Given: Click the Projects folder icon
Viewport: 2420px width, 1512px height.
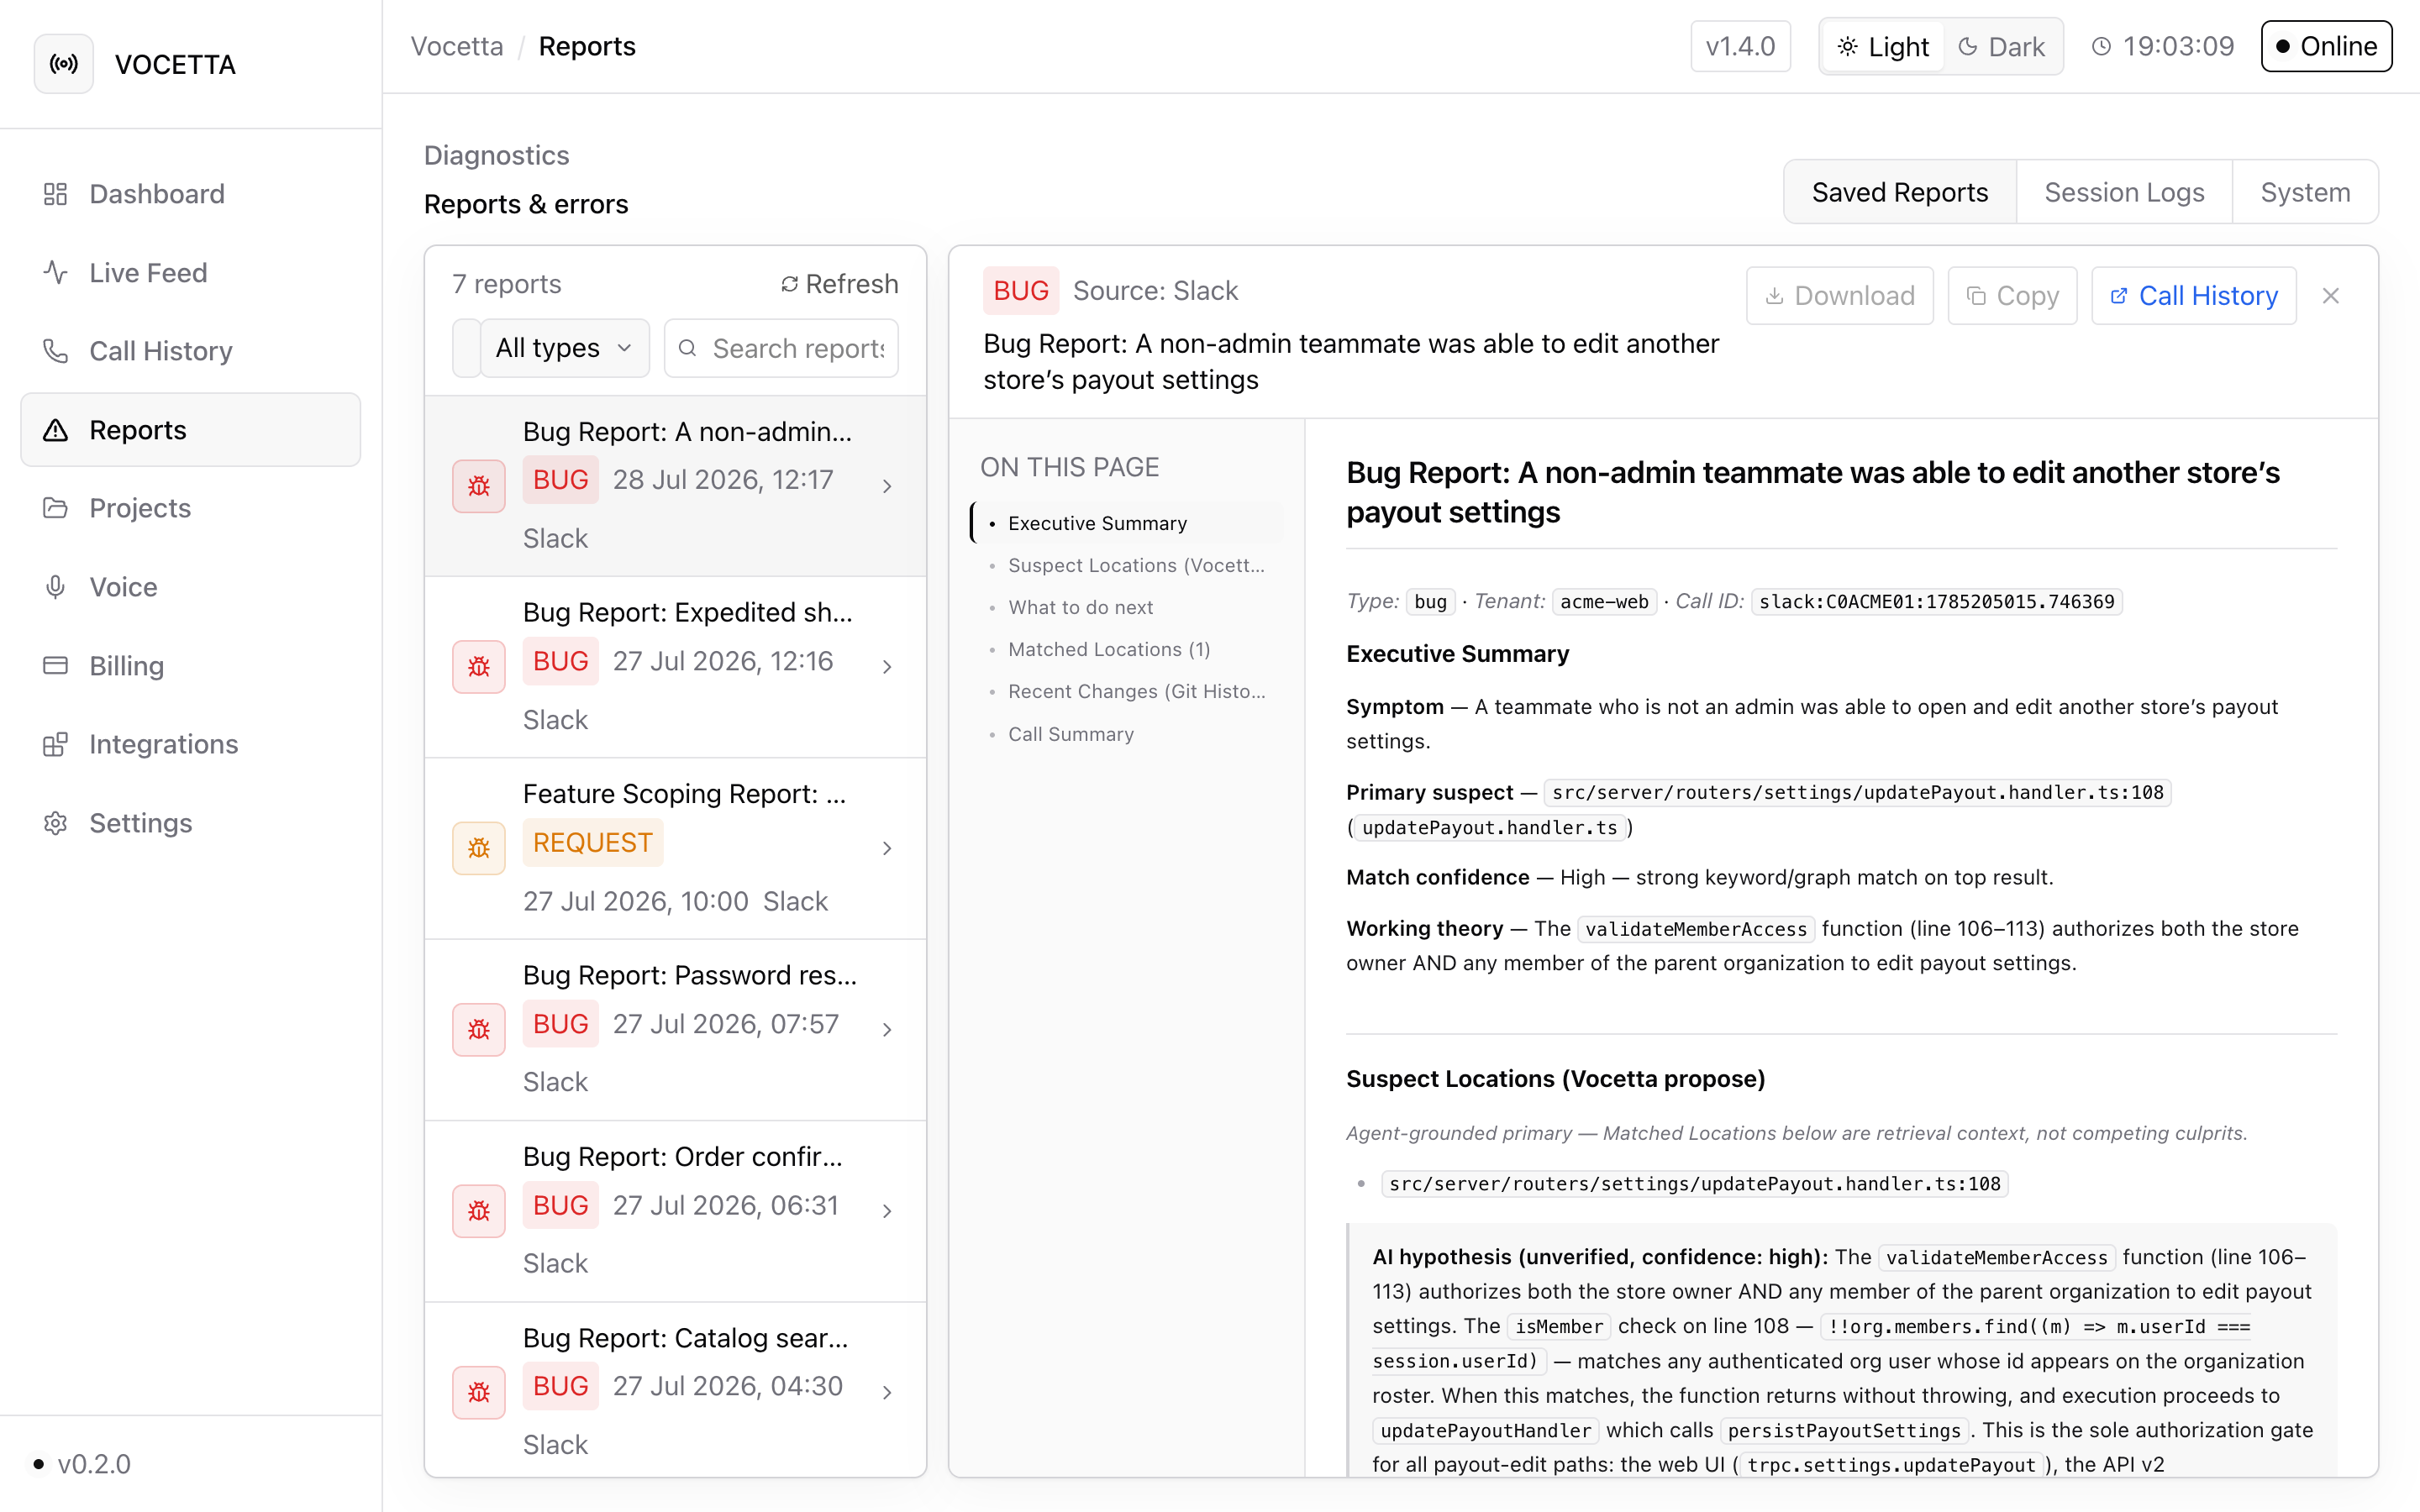Looking at the screenshot, I should (x=56, y=508).
